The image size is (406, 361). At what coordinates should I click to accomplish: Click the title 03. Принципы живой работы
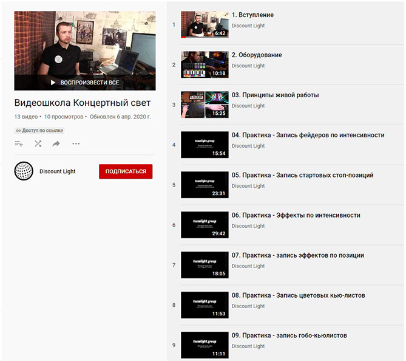click(275, 95)
